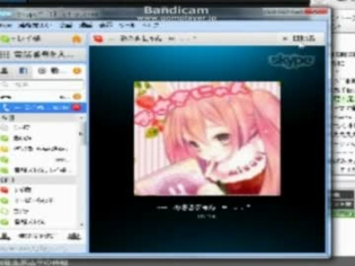
Task: Show the Recent clock tab in sidebar
Action: click(41, 71)
